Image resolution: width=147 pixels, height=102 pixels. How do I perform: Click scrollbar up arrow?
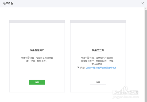click(x=146, y=9)
